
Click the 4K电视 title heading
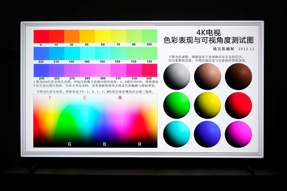point(208,32)
